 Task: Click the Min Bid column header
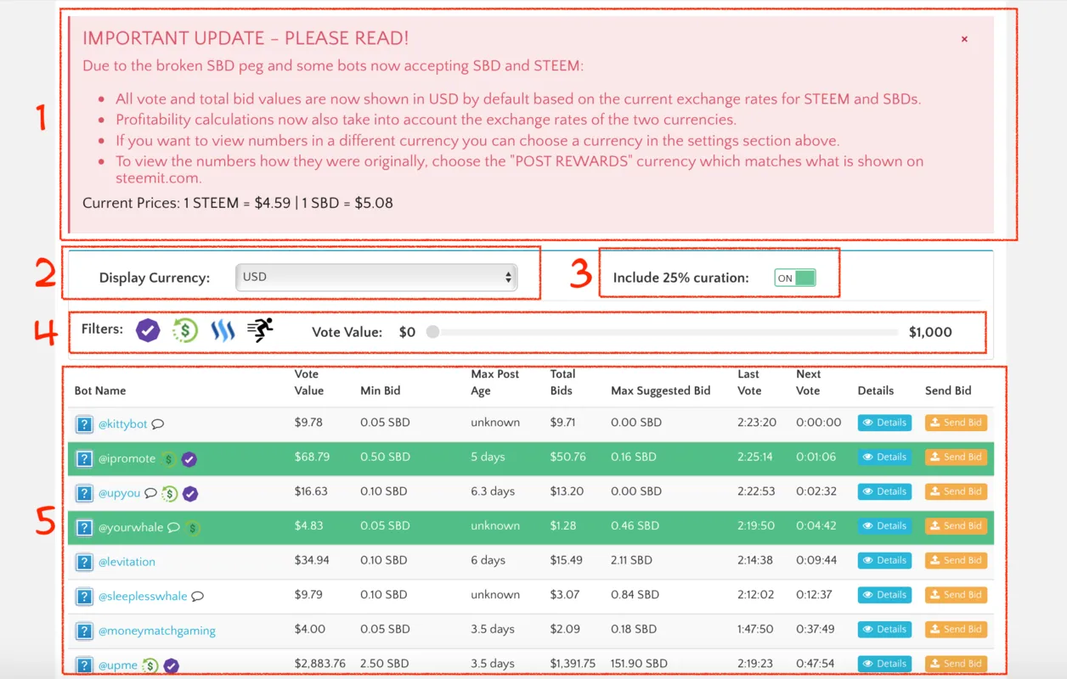(380, 391)
